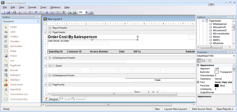Click the settings tools toolbar icon
The height and width of the screenshot is (112, 237).
coord(30,12)
